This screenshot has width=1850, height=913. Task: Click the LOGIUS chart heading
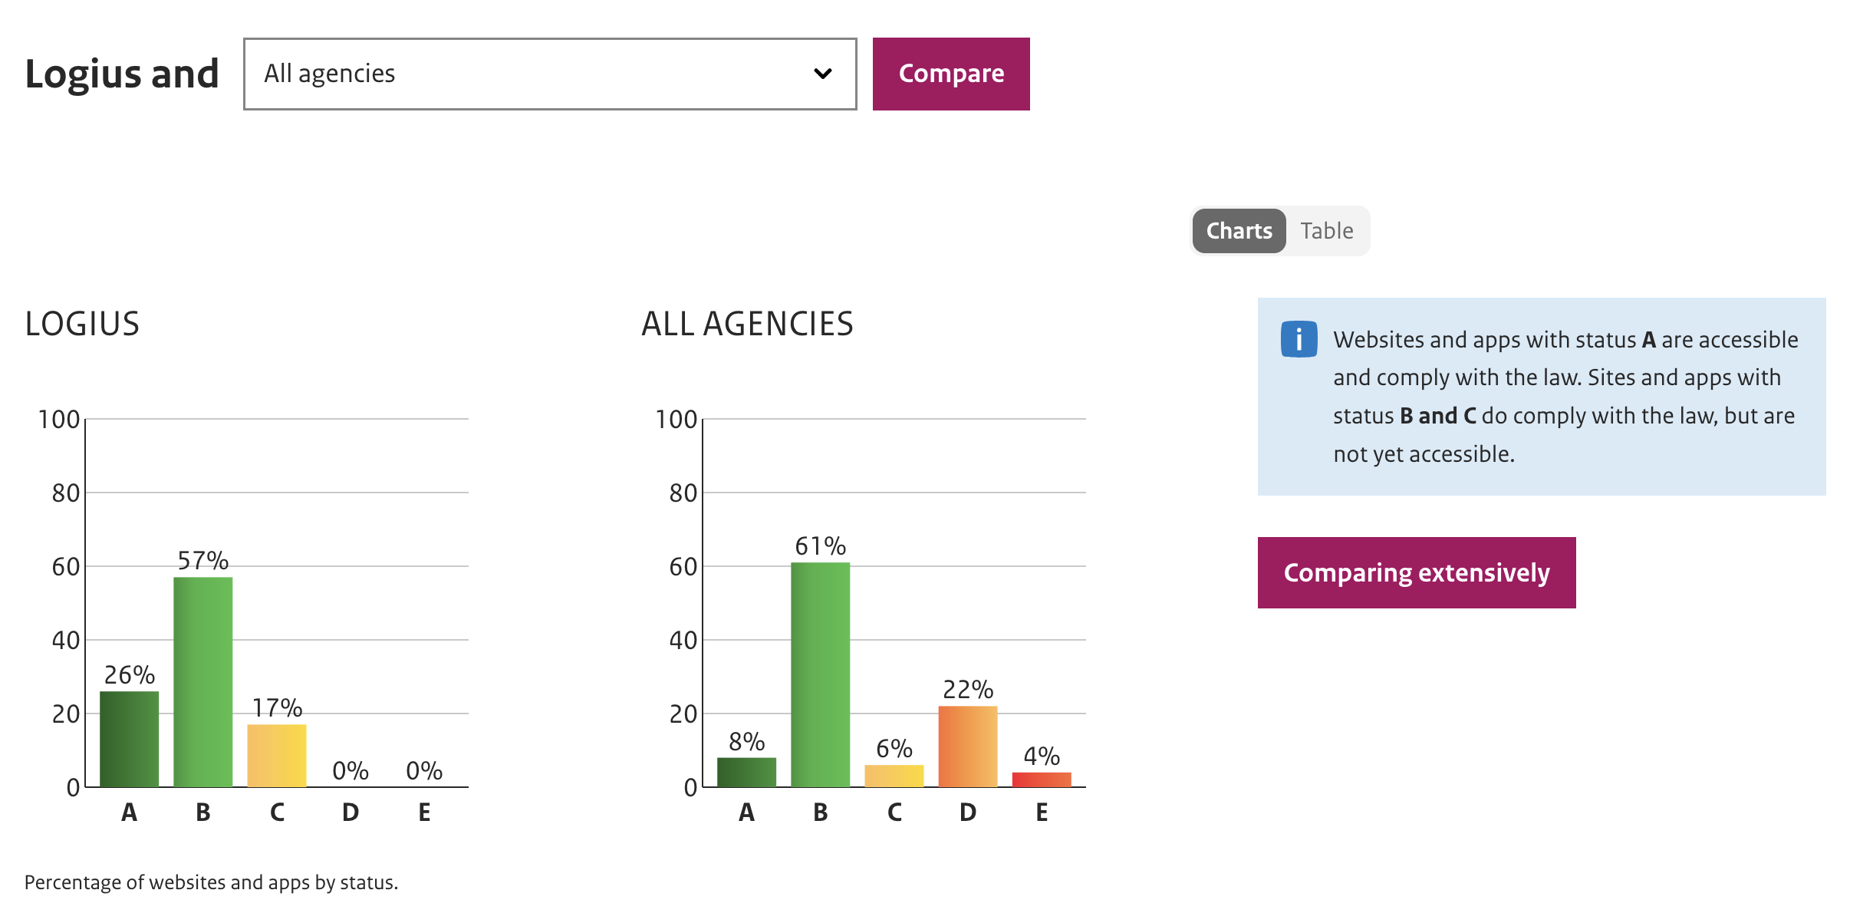[82, 324]
